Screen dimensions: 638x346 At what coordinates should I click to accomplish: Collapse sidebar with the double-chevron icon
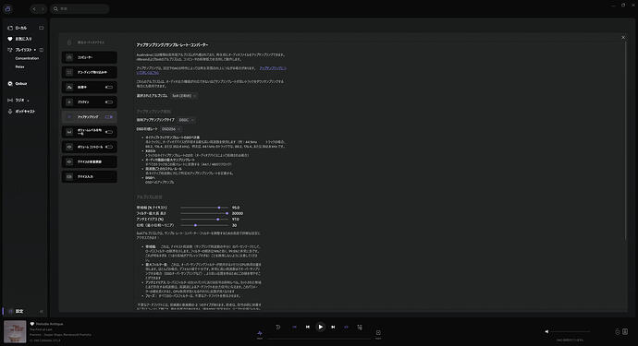pos(41,312)
